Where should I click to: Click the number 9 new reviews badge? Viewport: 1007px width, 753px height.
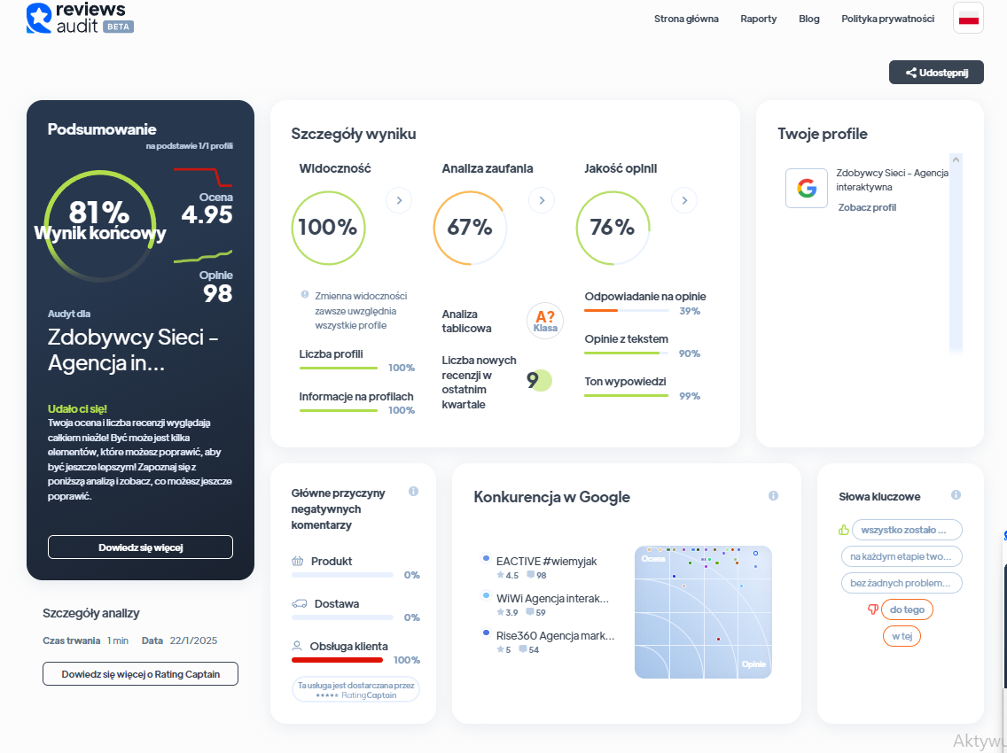pyautogui.click(x=539, y=381)
